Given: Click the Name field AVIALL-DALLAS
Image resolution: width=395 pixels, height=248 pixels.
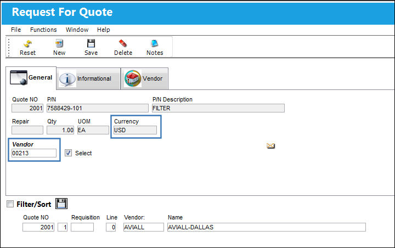Looking at the screenshot, I should pos(267,227).
